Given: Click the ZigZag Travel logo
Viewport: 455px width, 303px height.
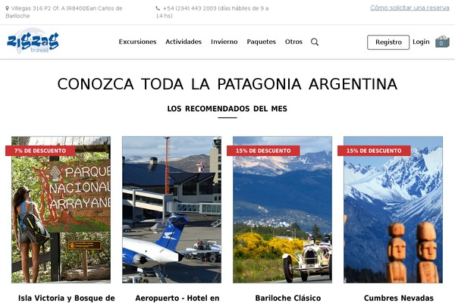Looking at the screenshot, I should [x=33, y=41].
